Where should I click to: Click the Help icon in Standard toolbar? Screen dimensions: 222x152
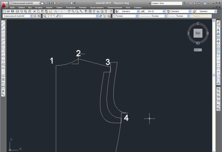pyautogui.click(x=111, y=11)
